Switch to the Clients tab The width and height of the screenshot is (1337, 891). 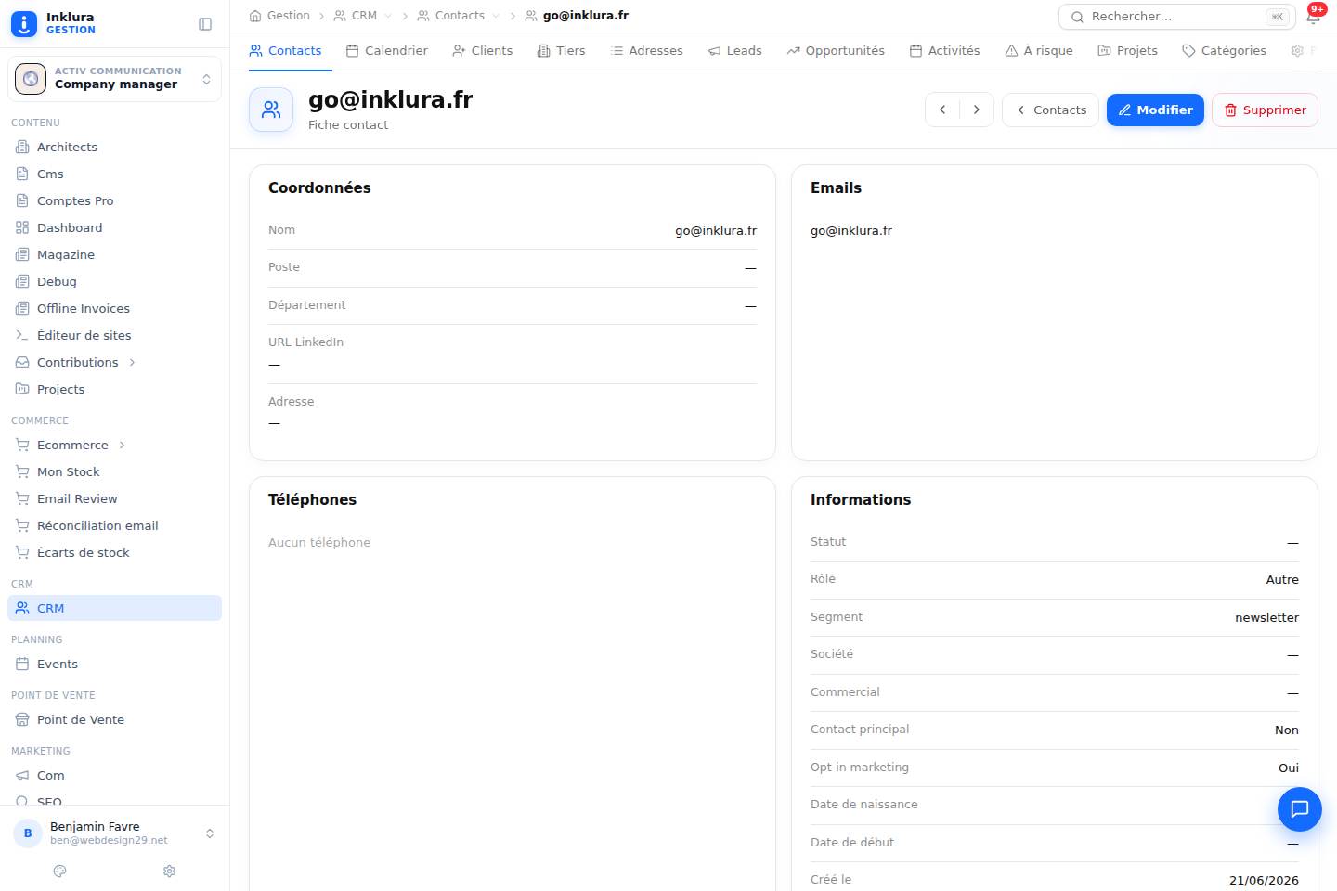tap(482, 51)
